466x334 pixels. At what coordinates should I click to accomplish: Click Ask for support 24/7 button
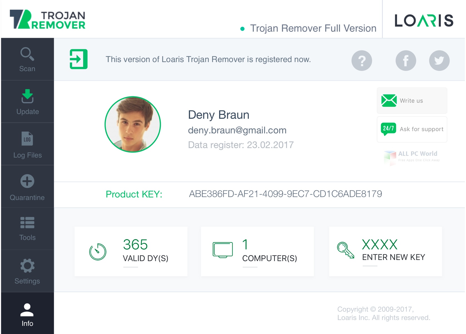tap(412, 129)
